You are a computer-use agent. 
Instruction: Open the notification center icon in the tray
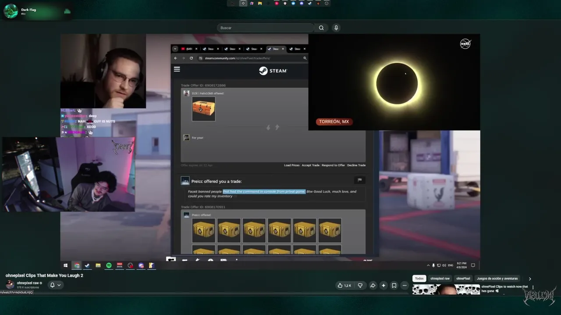(x=473, y=266)
